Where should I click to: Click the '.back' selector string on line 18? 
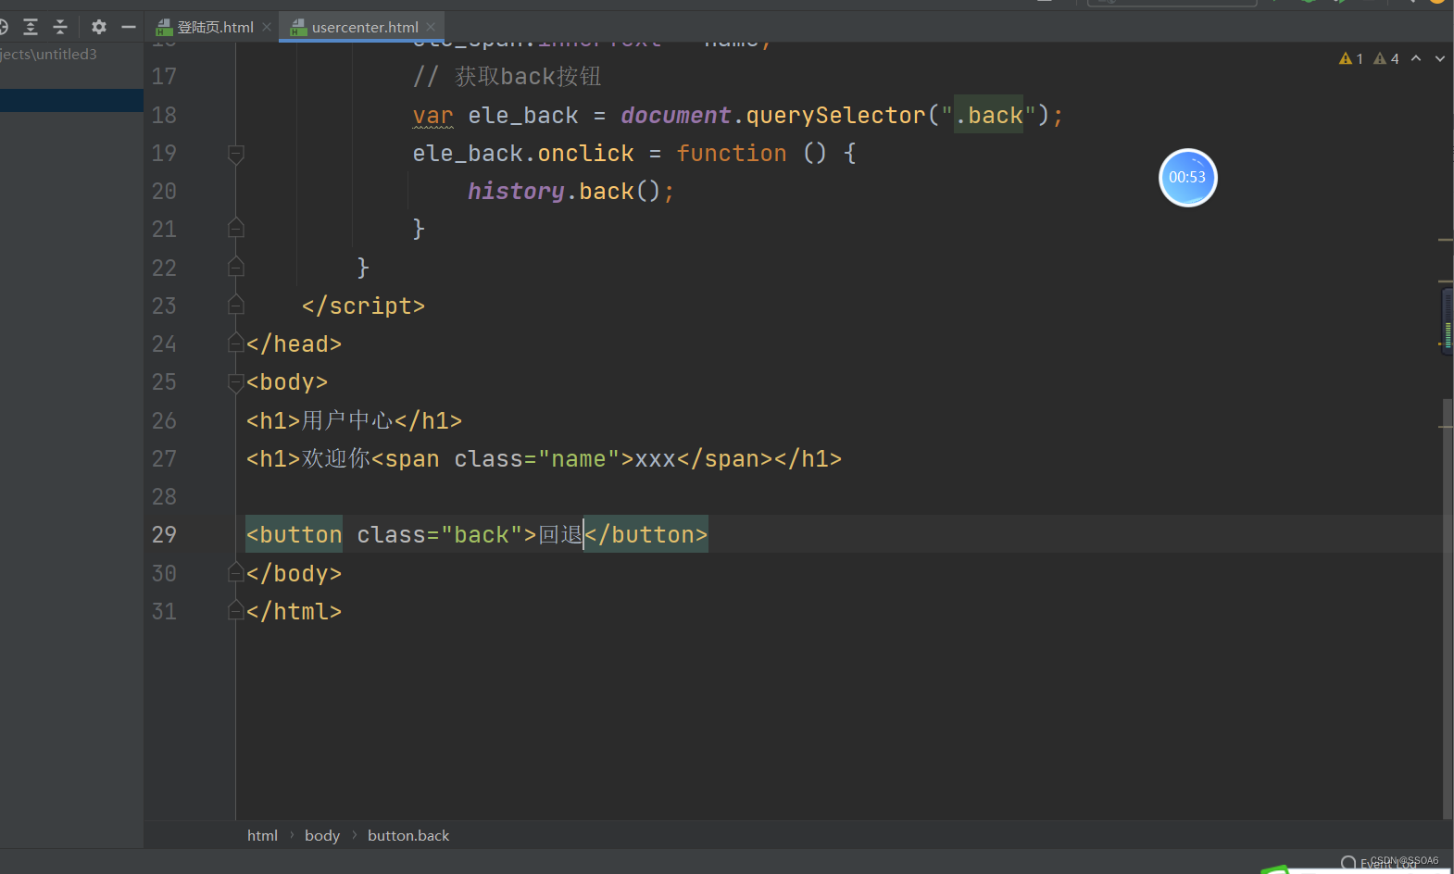point(989,115)
